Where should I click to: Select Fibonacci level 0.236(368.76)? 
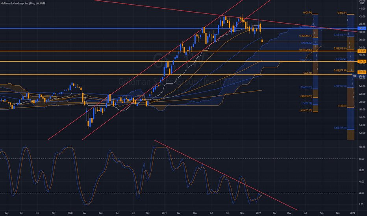(340, 35)
